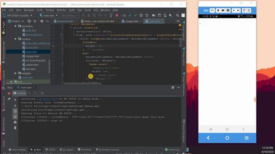Open Project panel settings gear
The image size is (275, 154).
pos(42,21)
